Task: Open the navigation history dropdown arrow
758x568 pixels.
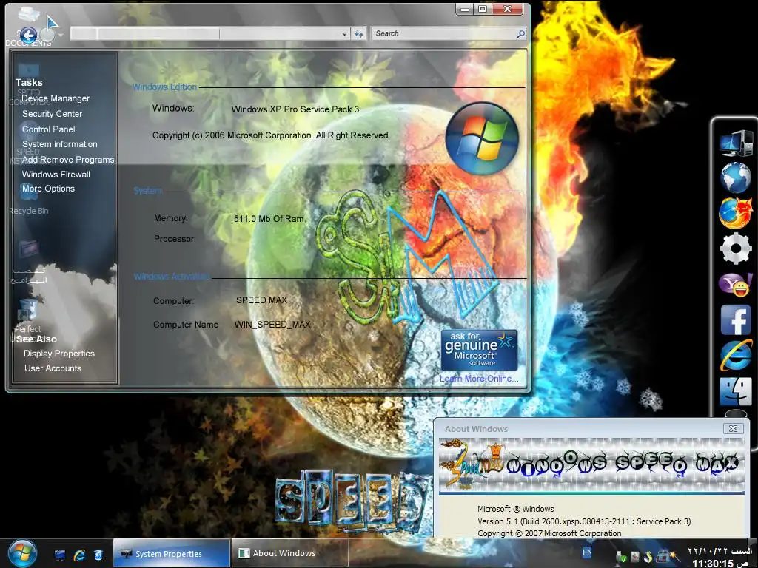Action: [61, 35]
